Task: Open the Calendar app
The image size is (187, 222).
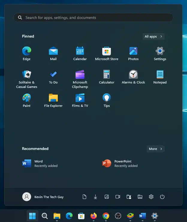Action: click(x=80, y=53)
